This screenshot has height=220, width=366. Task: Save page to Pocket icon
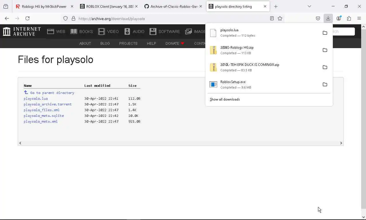[x=318, y=19]
